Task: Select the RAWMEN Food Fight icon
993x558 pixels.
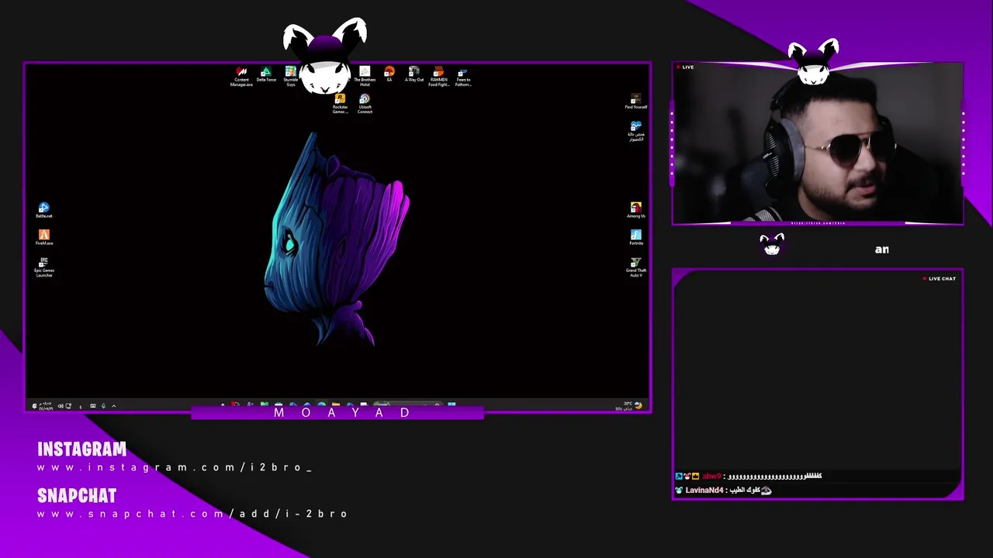Action: coord(438,77)
